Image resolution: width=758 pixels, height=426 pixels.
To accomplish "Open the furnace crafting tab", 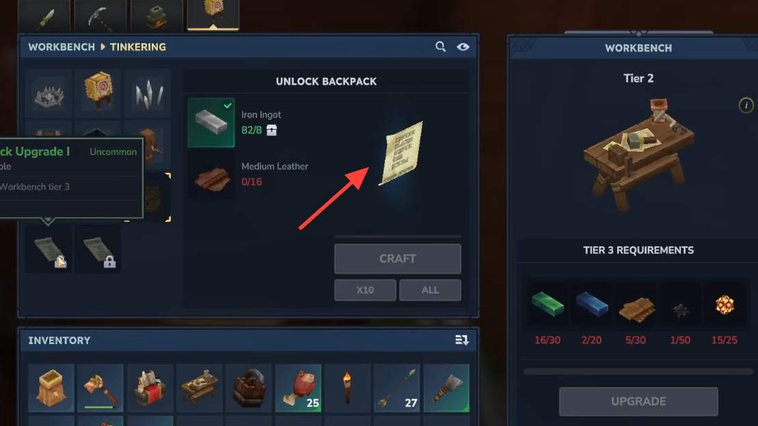I will click(x=157, y=16).
